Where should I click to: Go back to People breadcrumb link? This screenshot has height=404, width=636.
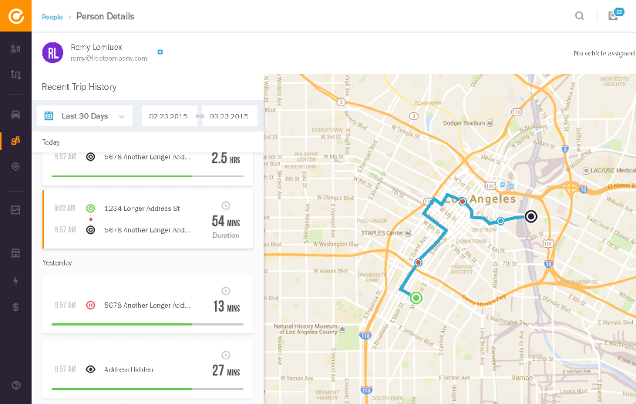(52, 16)
